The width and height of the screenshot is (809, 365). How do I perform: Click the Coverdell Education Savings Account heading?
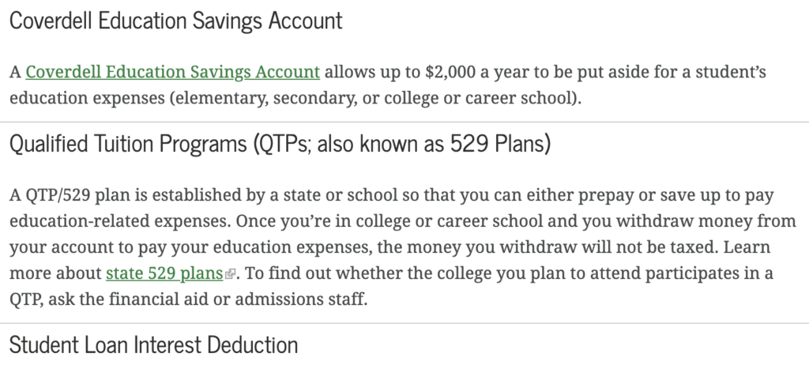(x=175, y=21)
